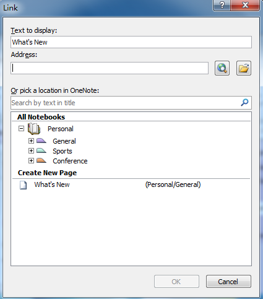
Task: Expand the General section
Action: 31,141
